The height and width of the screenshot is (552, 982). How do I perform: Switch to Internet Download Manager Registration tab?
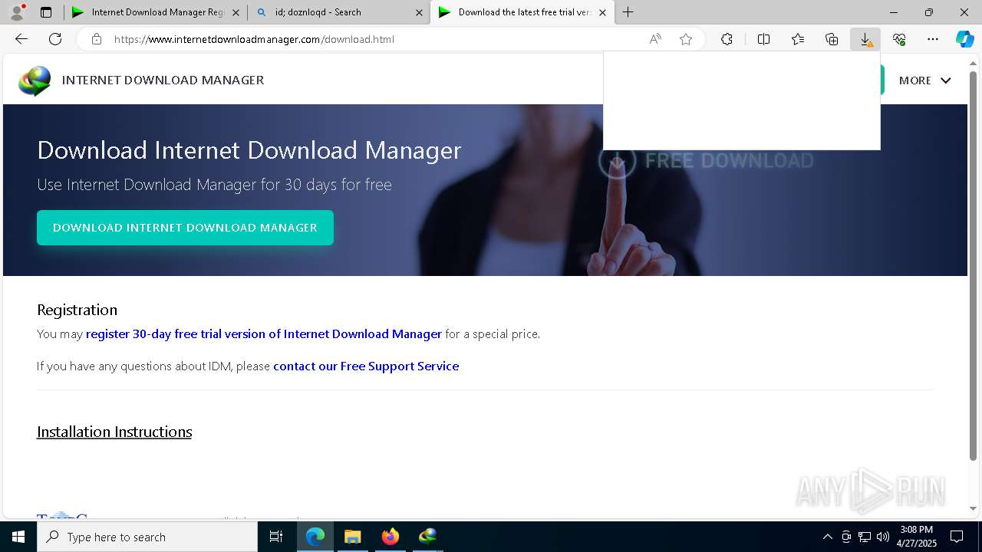click(x=155, y=12)
